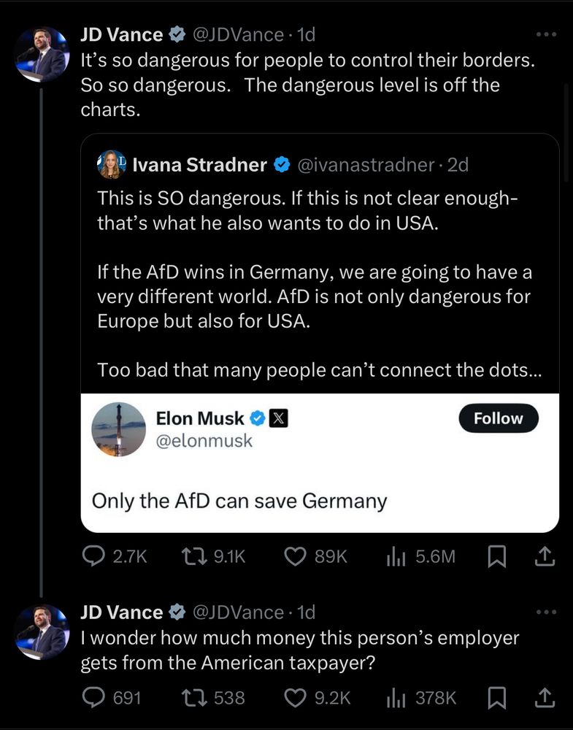Open more options on second tweet
This screenshot has width=573, height=730.
pyautogui.click(x=546, y=612)
